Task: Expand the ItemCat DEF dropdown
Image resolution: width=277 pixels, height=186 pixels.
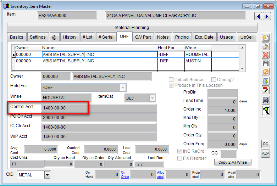Action: pos(152,98)
